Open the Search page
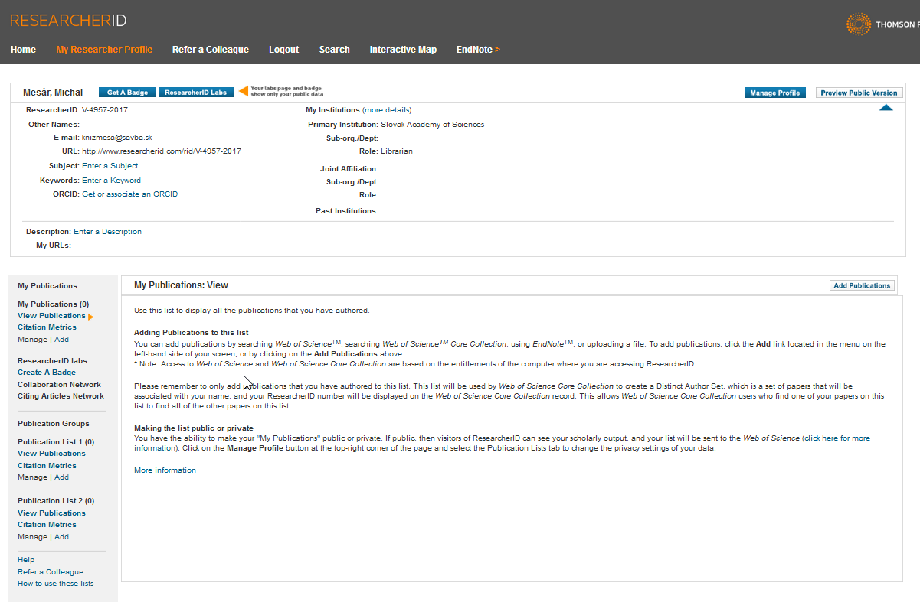 click(x=335, y=50)
